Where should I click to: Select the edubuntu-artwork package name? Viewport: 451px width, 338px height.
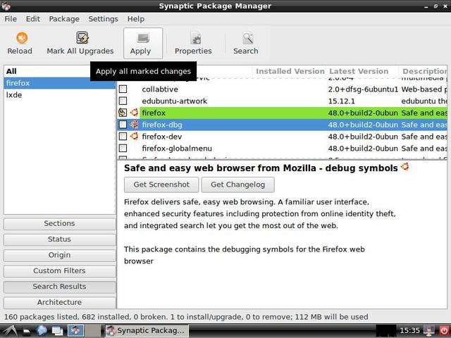click(174, 101)
